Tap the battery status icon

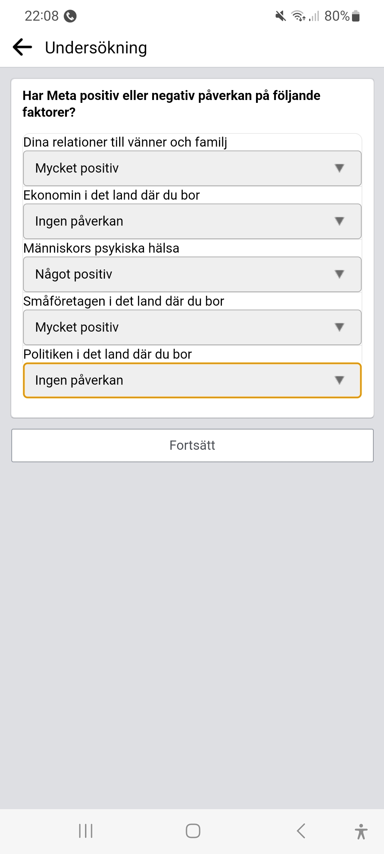point(356,16)
